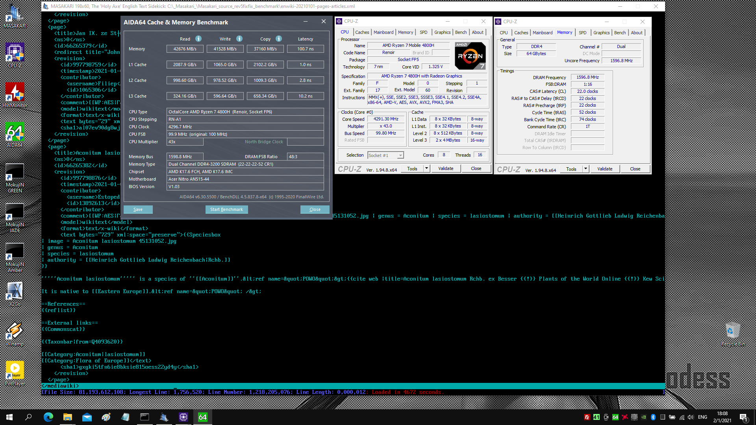
Task: Click the CAS# Latency 22.0 clocks value
Action: tap(587, 91)
